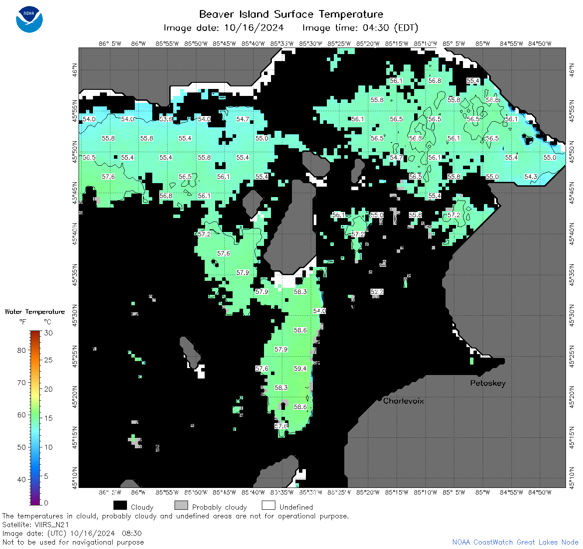
Task: Click the Beaver Island Surface Temperature title
Action: (291, 14)
